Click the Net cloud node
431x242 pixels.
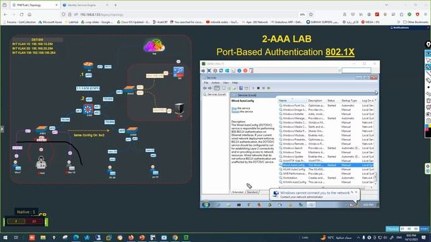pyautogui.click(x=154, y=45)
